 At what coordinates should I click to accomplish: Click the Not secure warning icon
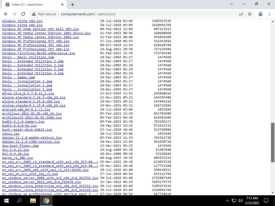[x=34, y=14]
